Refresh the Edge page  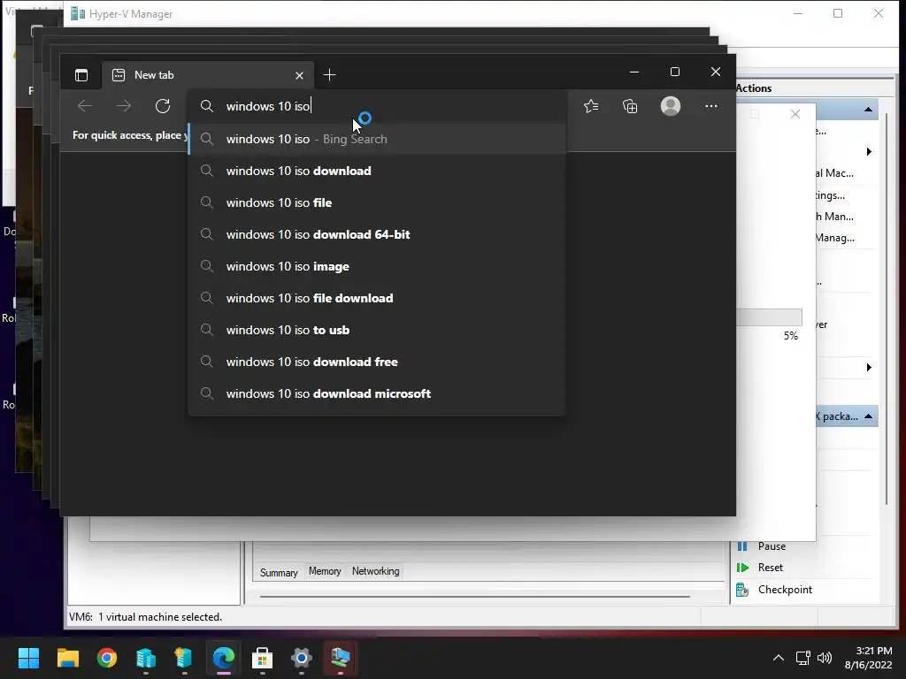tap(163, 106)
